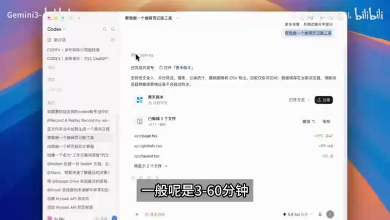390x220 pixels.
Task: Click the round send button in composer
Action: click(x=330, y=215)
